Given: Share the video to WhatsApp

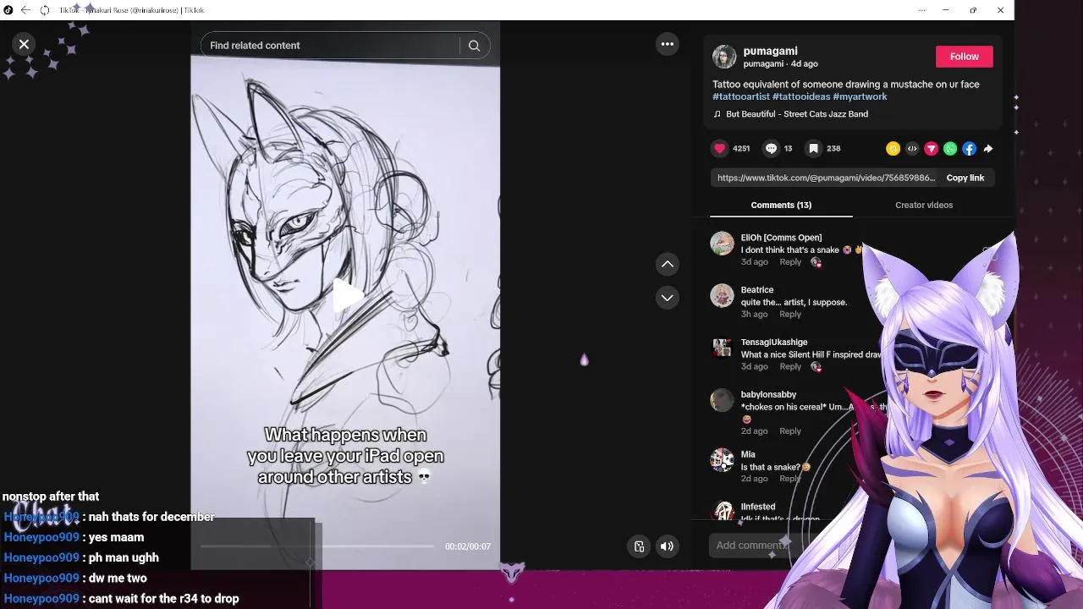Looking at the screenshot, I should click(950, 149).
